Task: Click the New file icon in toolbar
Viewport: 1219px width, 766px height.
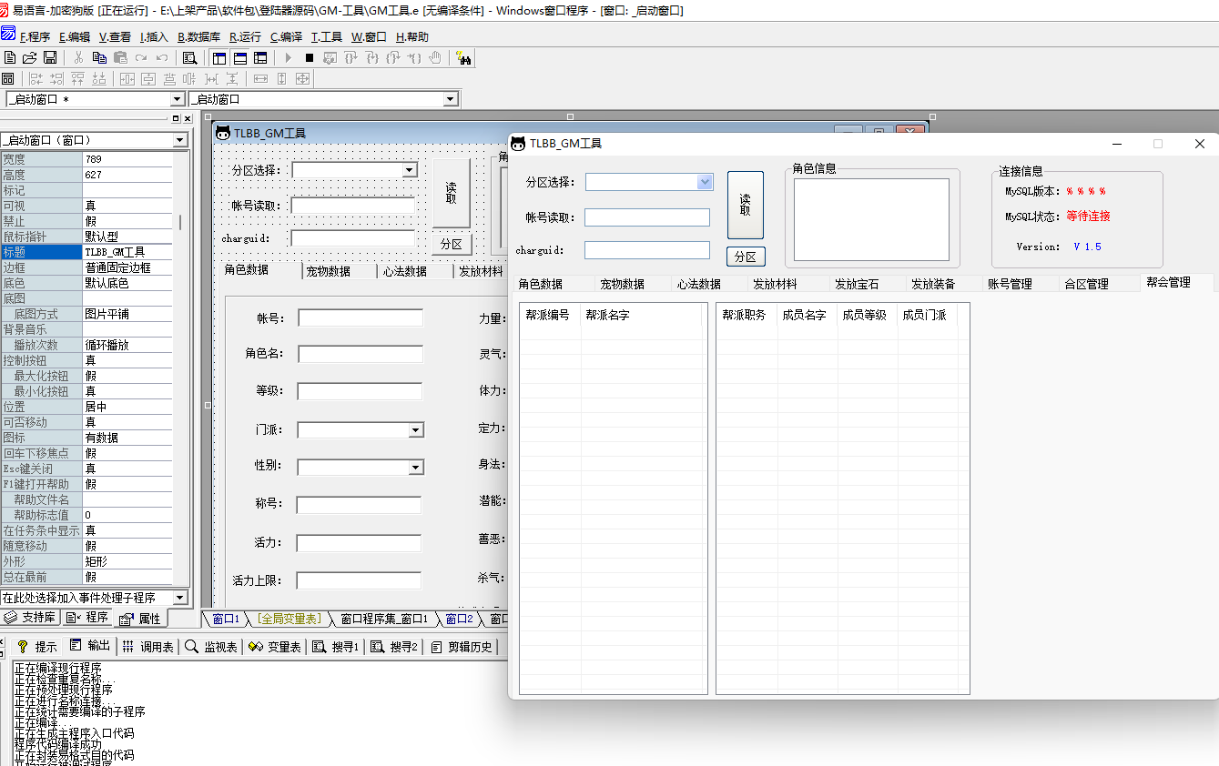Action: tap(11, 57)
